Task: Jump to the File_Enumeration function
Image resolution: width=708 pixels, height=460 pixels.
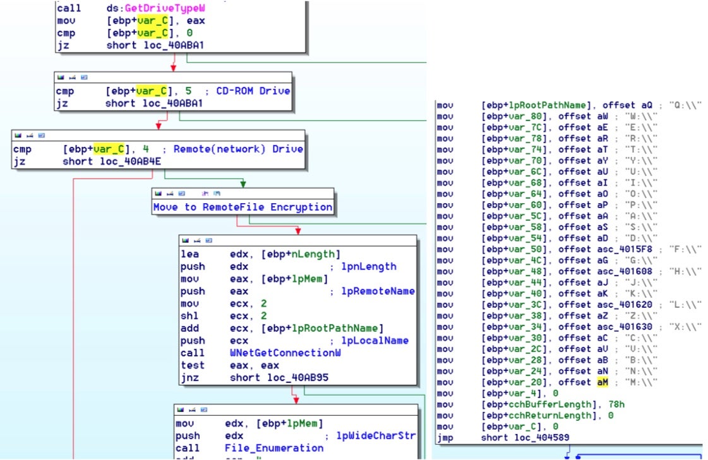Action: pos(273,448)
